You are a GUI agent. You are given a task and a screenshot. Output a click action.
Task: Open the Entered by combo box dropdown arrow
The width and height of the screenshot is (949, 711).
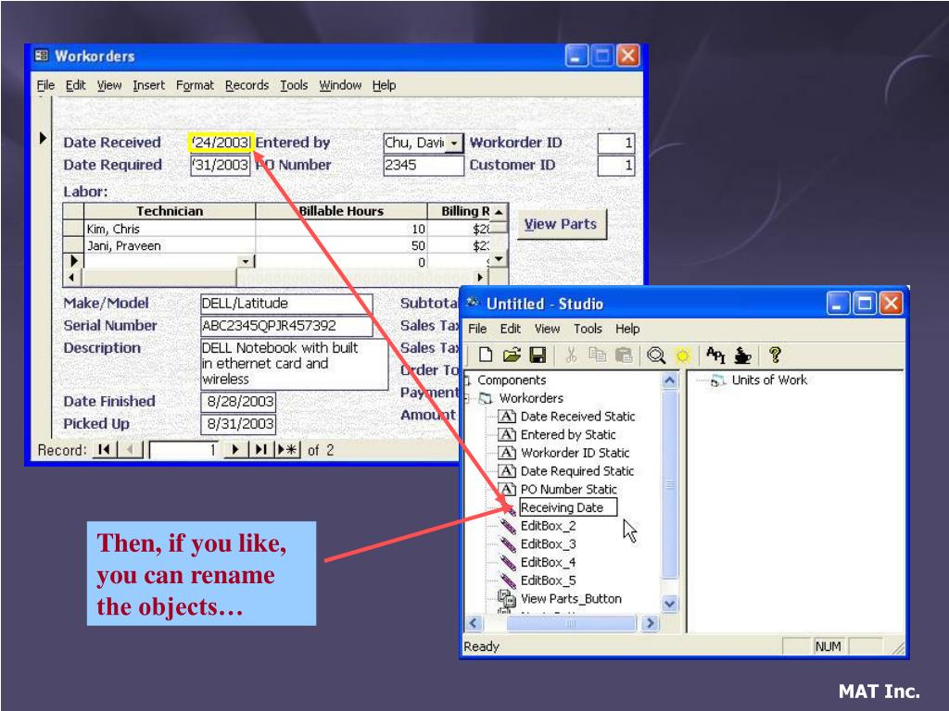coord(454,143)
